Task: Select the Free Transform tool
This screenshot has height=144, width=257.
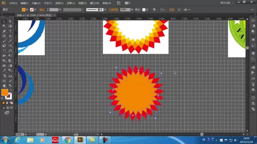Action: click(x=10, y=56)
